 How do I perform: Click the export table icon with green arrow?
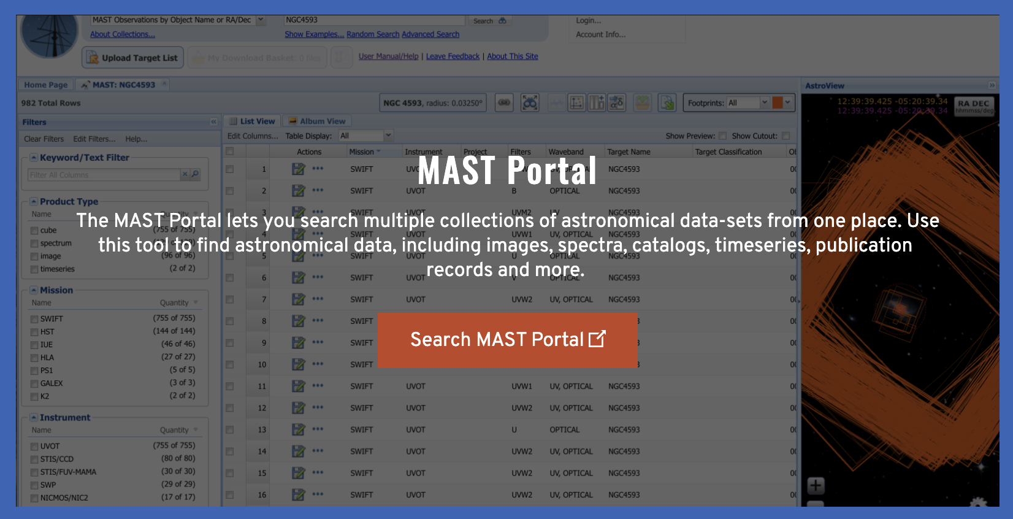667,102
